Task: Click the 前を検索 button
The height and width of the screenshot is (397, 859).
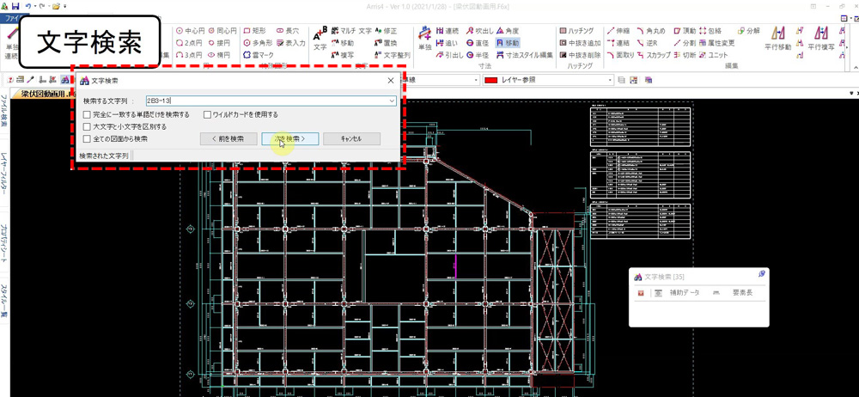Action: tap(228, 138)
